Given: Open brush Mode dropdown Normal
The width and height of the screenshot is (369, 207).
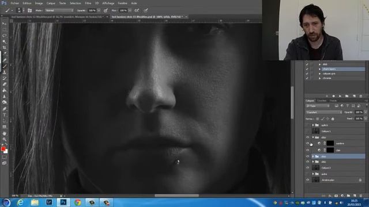Looking at the screenshot, I should coord(59,10).
